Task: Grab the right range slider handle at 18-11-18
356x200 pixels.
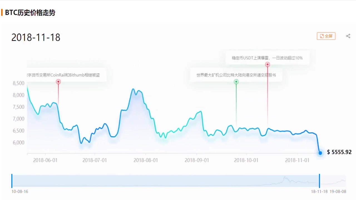Action: 319,181
